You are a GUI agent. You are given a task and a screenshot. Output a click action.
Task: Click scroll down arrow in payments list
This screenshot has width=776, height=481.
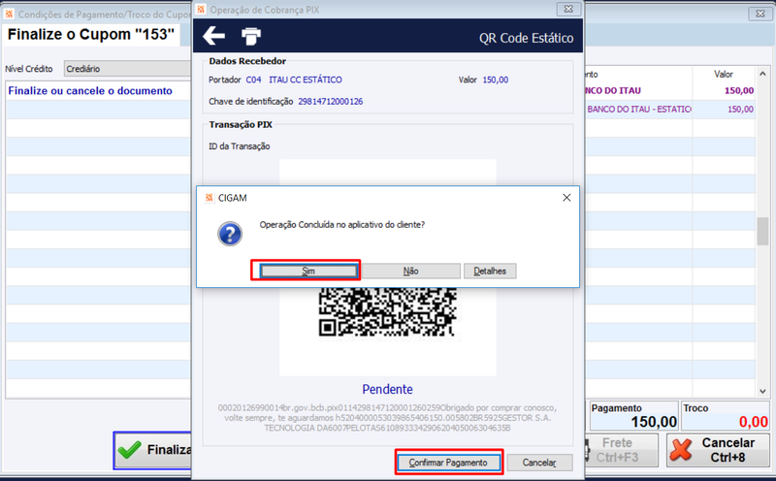click(762, 391)
